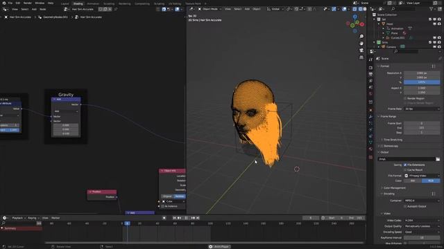Click the current frame marker on timeline
The height and width of the screenshot is (249, 444).
128,223
